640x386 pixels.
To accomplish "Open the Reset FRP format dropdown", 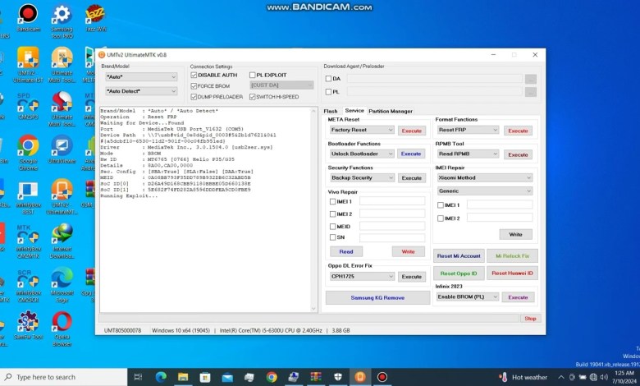I will pos(468,130).
